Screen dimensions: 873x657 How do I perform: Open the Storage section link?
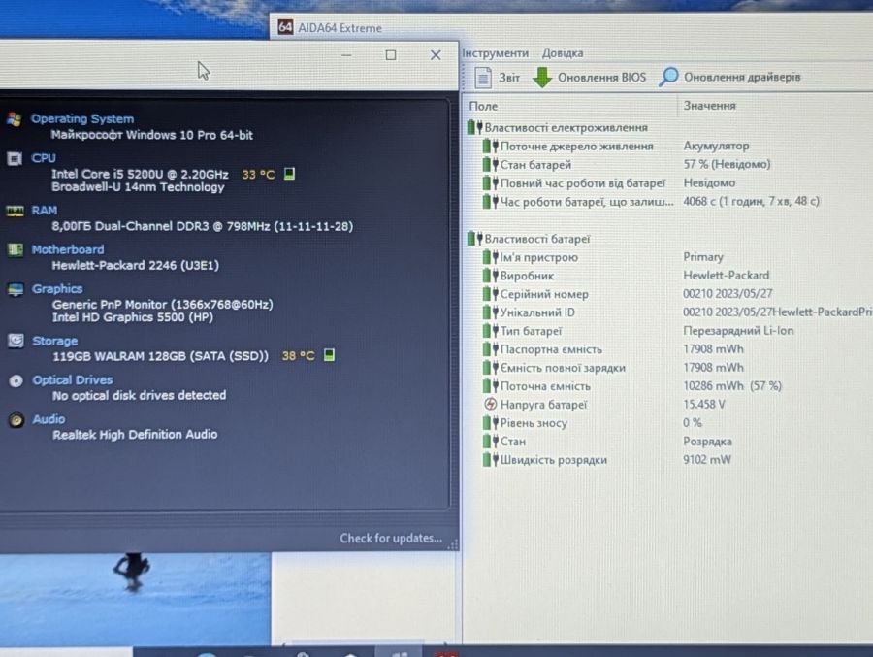coord(55,341)
